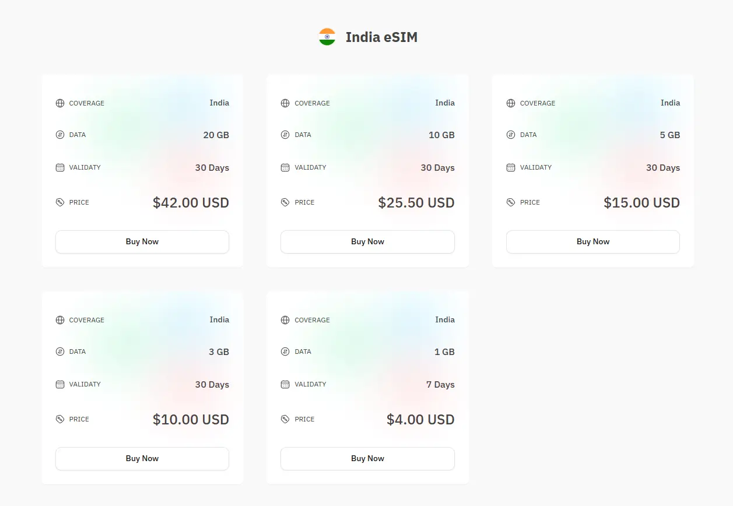Click the validity calendar icon on the 5 GB plan
Screen dimensions: 733x506
click(x=511, y=167)
